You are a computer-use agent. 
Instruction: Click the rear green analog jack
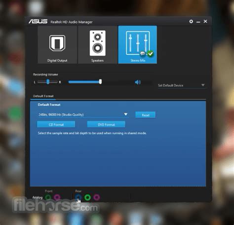coord(87,197)
